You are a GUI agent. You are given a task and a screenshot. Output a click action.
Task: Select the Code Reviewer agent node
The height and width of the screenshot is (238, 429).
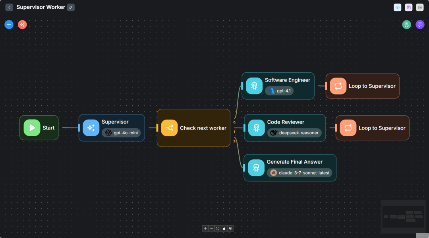click(x=285, y=128)
